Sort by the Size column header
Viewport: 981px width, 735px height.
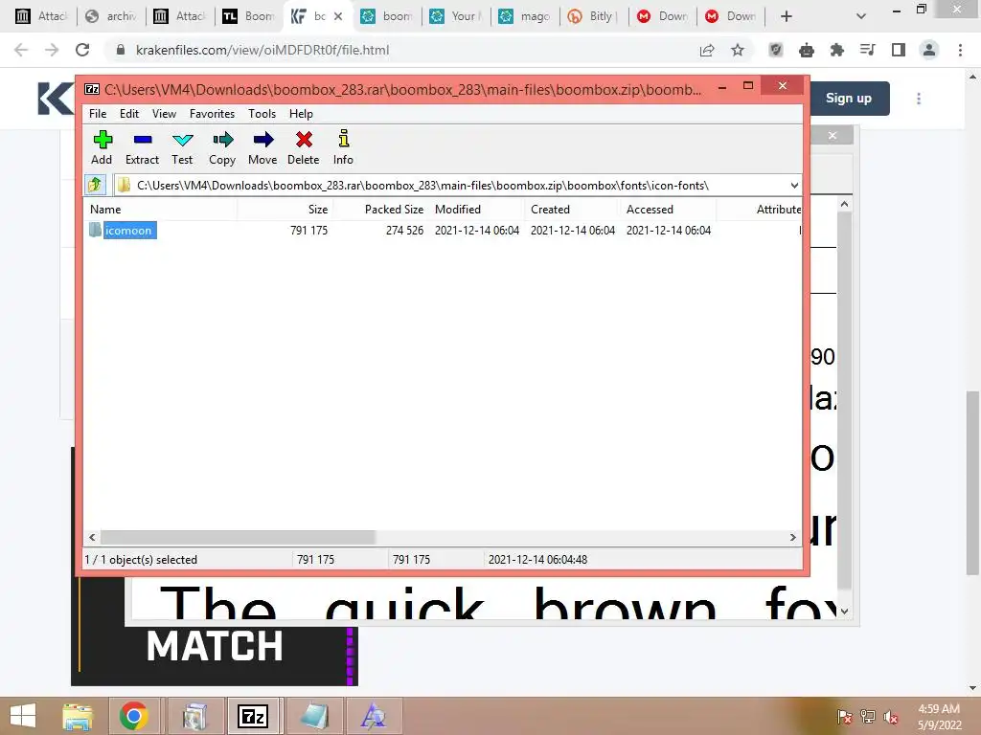coord(285,210)
